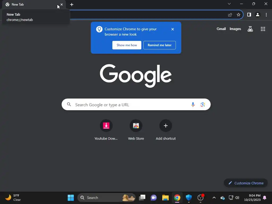
Task: Open the profile avatar menu
Action: pyautogui.click(x=258, y=15)
